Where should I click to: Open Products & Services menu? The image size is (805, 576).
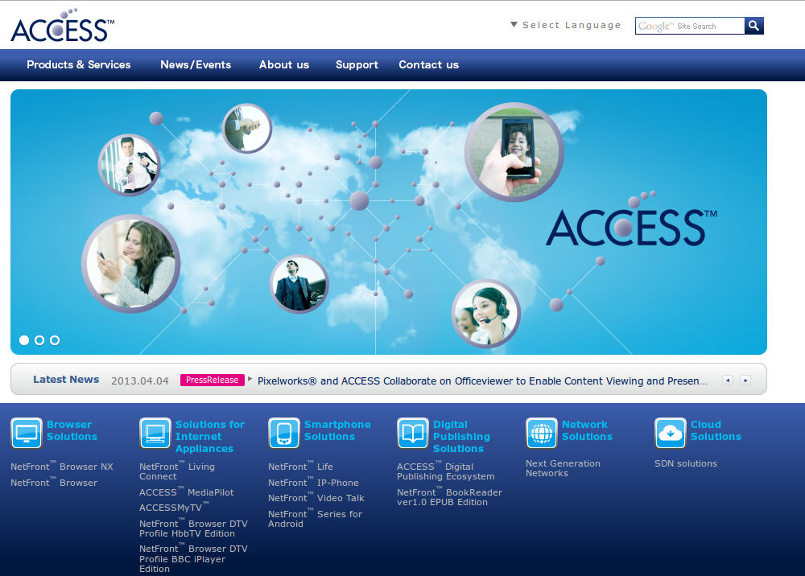coord(79,64)
